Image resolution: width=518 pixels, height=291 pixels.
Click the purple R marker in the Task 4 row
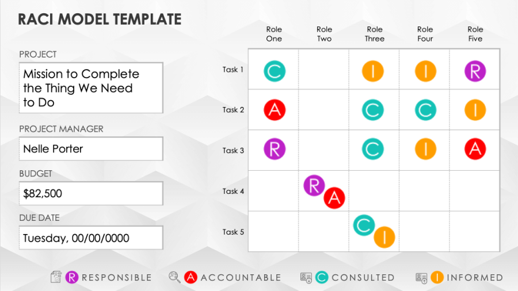(x=314, y=186)
